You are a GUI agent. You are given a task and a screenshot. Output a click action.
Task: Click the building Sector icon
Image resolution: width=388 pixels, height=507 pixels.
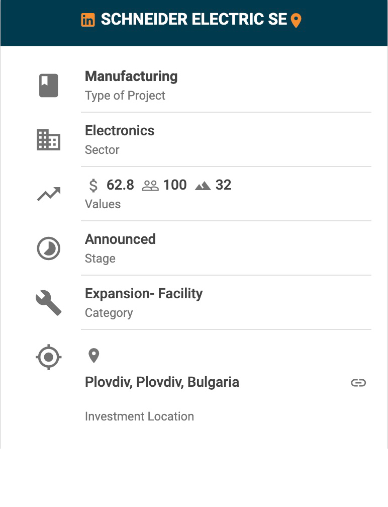49,140
